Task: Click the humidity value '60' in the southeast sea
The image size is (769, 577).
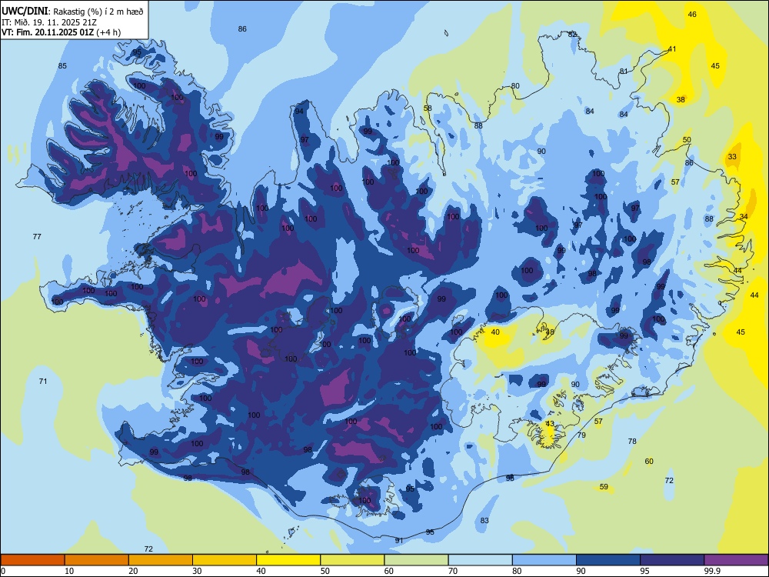Action: (649, 461)
